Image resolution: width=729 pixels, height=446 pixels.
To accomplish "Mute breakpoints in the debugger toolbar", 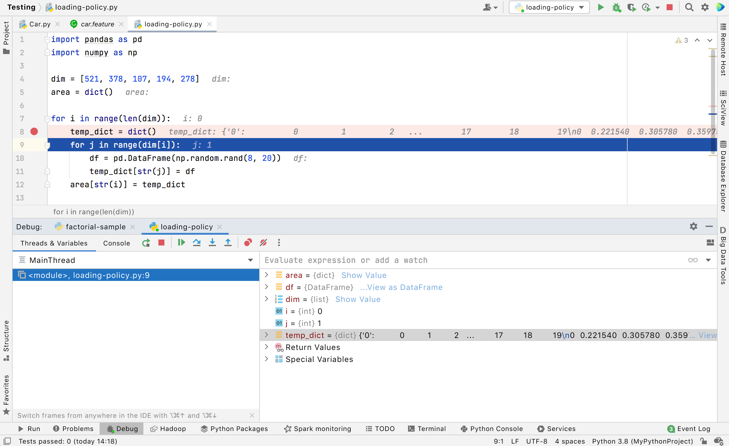I will [x=263, y=243].
